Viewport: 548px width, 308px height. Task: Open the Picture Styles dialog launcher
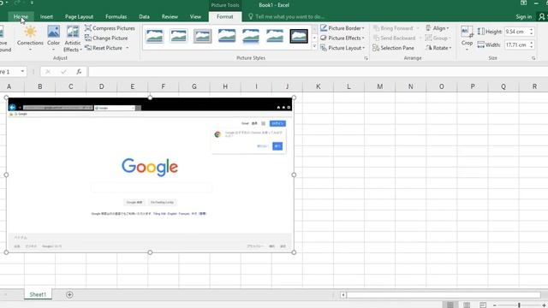(x=366, y=58)
